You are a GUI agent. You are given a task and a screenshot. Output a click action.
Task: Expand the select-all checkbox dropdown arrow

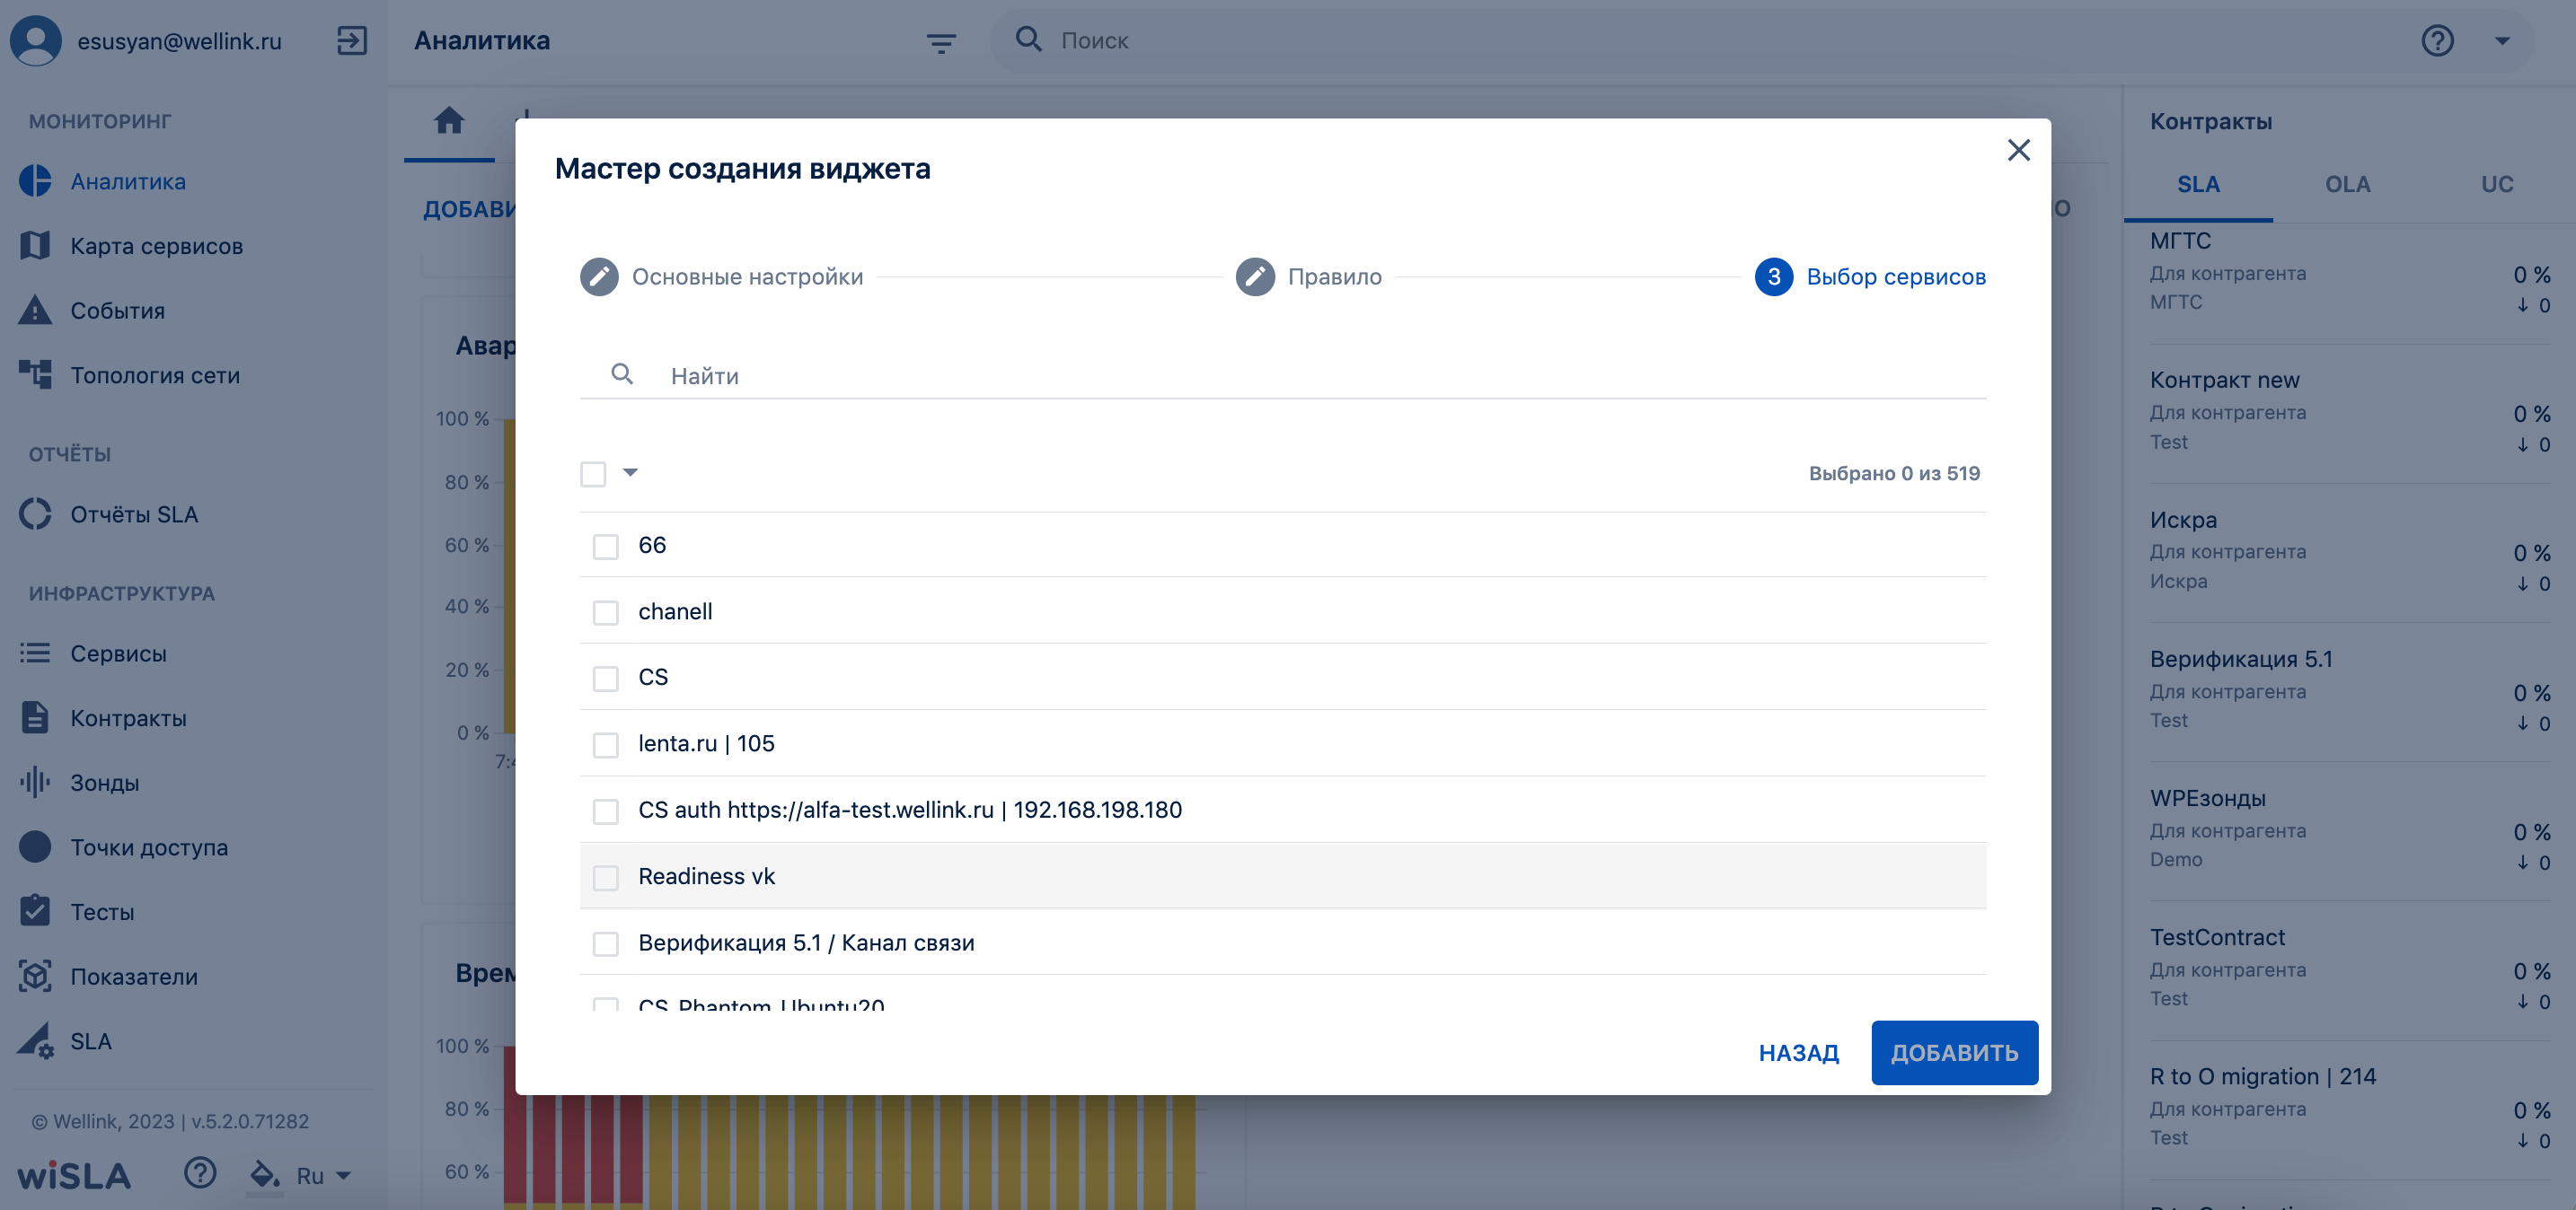[630, 473]
